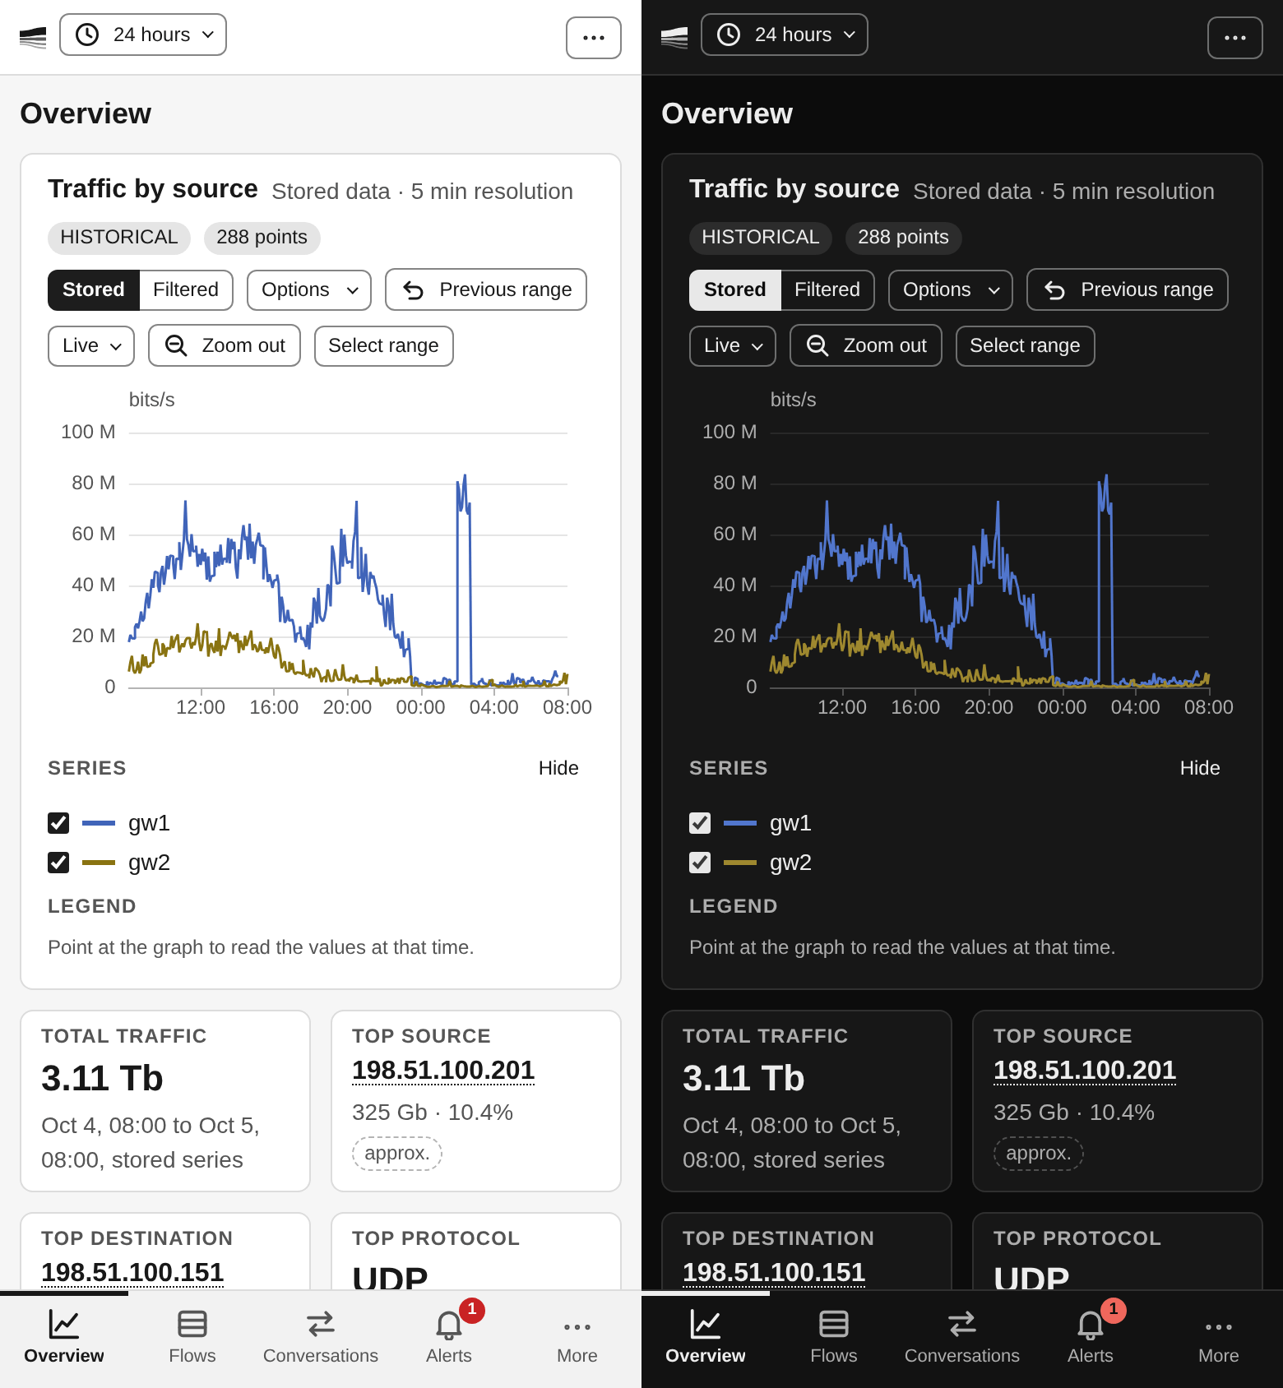Open Live dropdown in dark panel

pyautogui.click(x=733, y=345)
